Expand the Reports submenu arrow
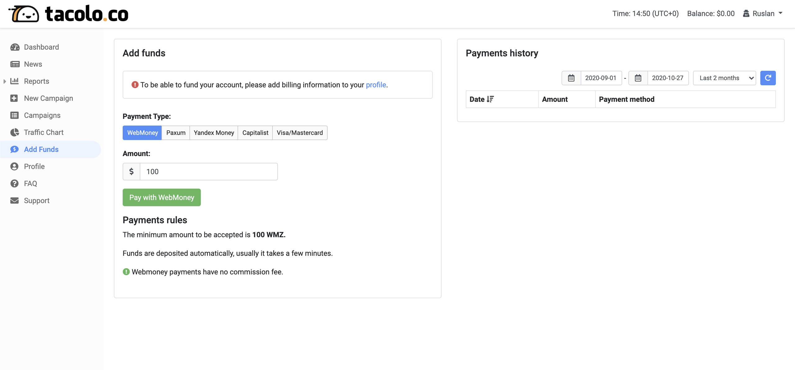 tap(5, 81)
